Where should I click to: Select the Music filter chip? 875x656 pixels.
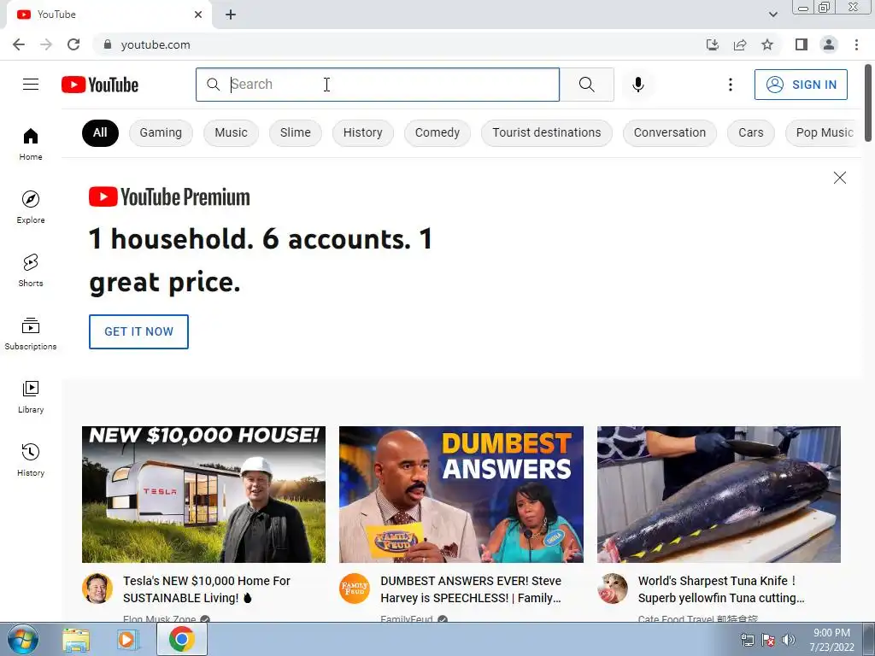231,132
